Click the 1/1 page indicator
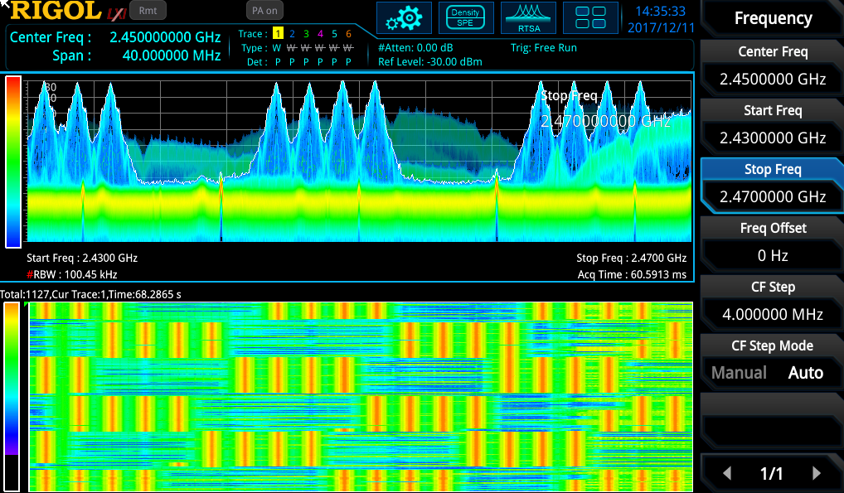Image resolution: width=844 pixels, height=493 pixels. pos(771,474)
